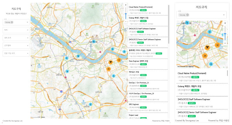Open DevOps / On-Premises_SI job posting
The height and width of the screenshot is (125, 232).
(139, 83)
